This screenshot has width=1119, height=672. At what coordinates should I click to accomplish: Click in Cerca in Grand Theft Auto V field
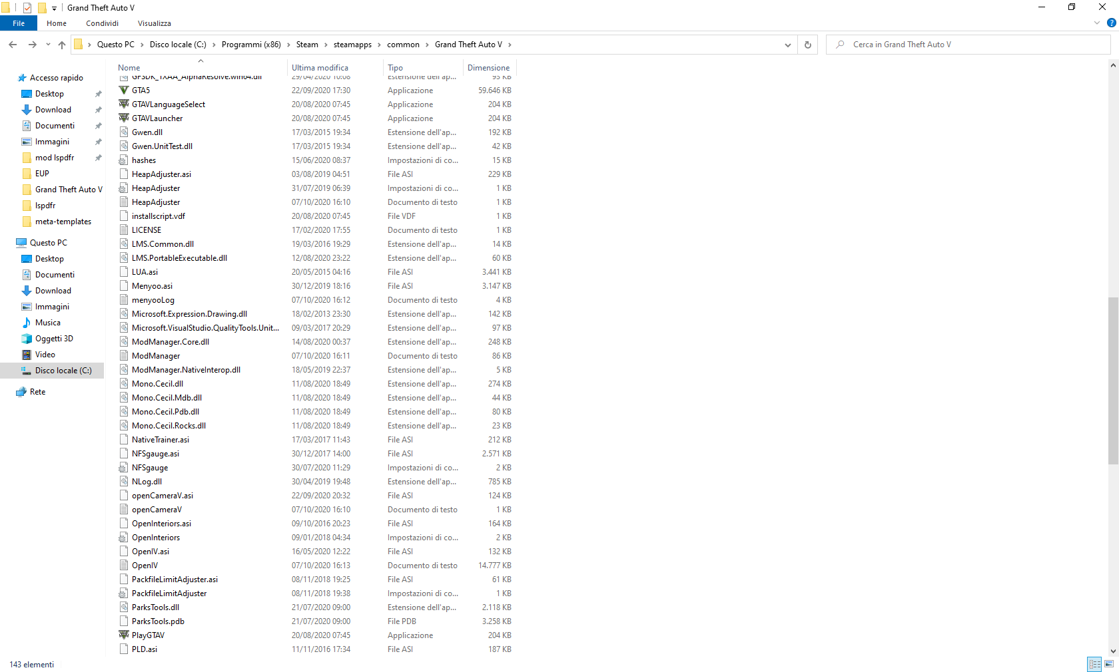tap(968, 45)
